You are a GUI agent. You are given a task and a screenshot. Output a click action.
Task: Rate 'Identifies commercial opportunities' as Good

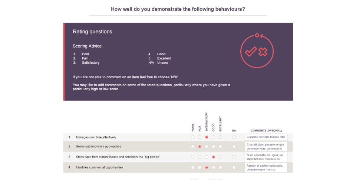click(213, 167)
